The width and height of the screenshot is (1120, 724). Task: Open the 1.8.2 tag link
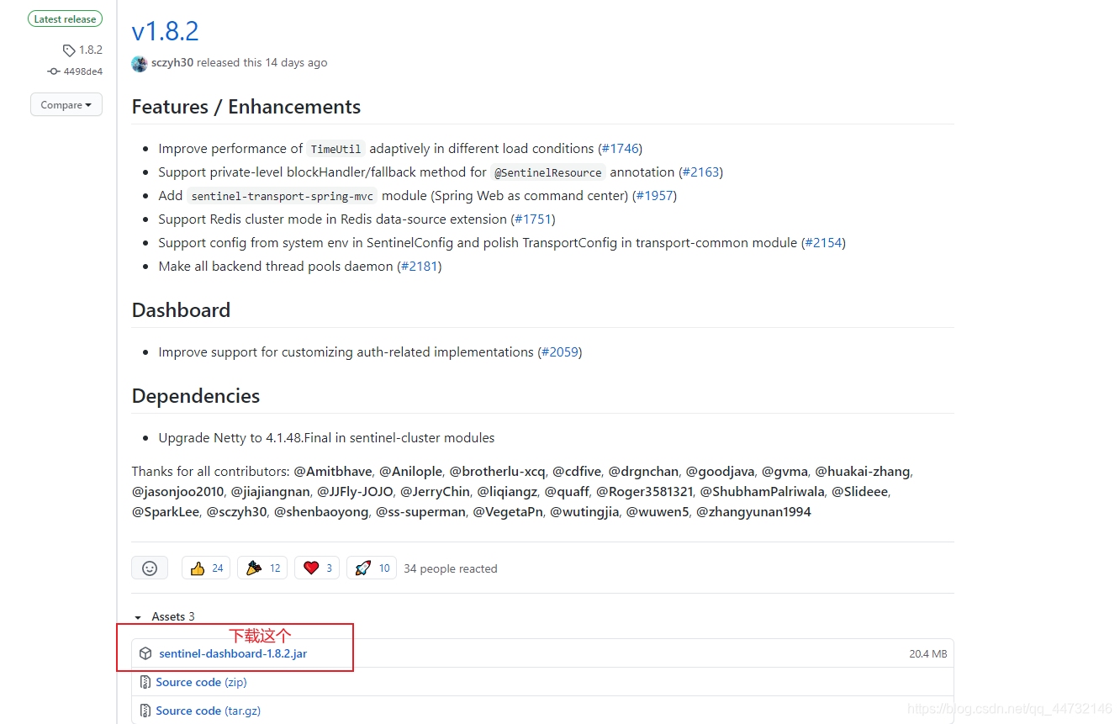coord(91,50)
